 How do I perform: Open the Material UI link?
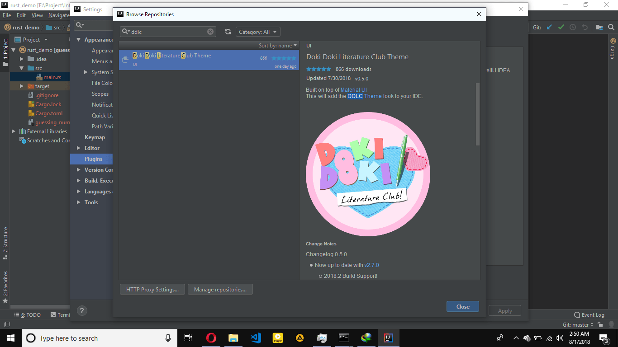pyautogui.click(x=354, y=90)
